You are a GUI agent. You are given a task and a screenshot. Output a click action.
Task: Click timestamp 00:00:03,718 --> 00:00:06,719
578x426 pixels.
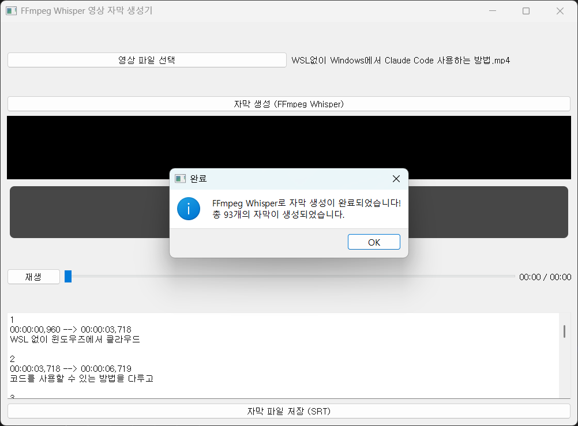click(70, 368)
